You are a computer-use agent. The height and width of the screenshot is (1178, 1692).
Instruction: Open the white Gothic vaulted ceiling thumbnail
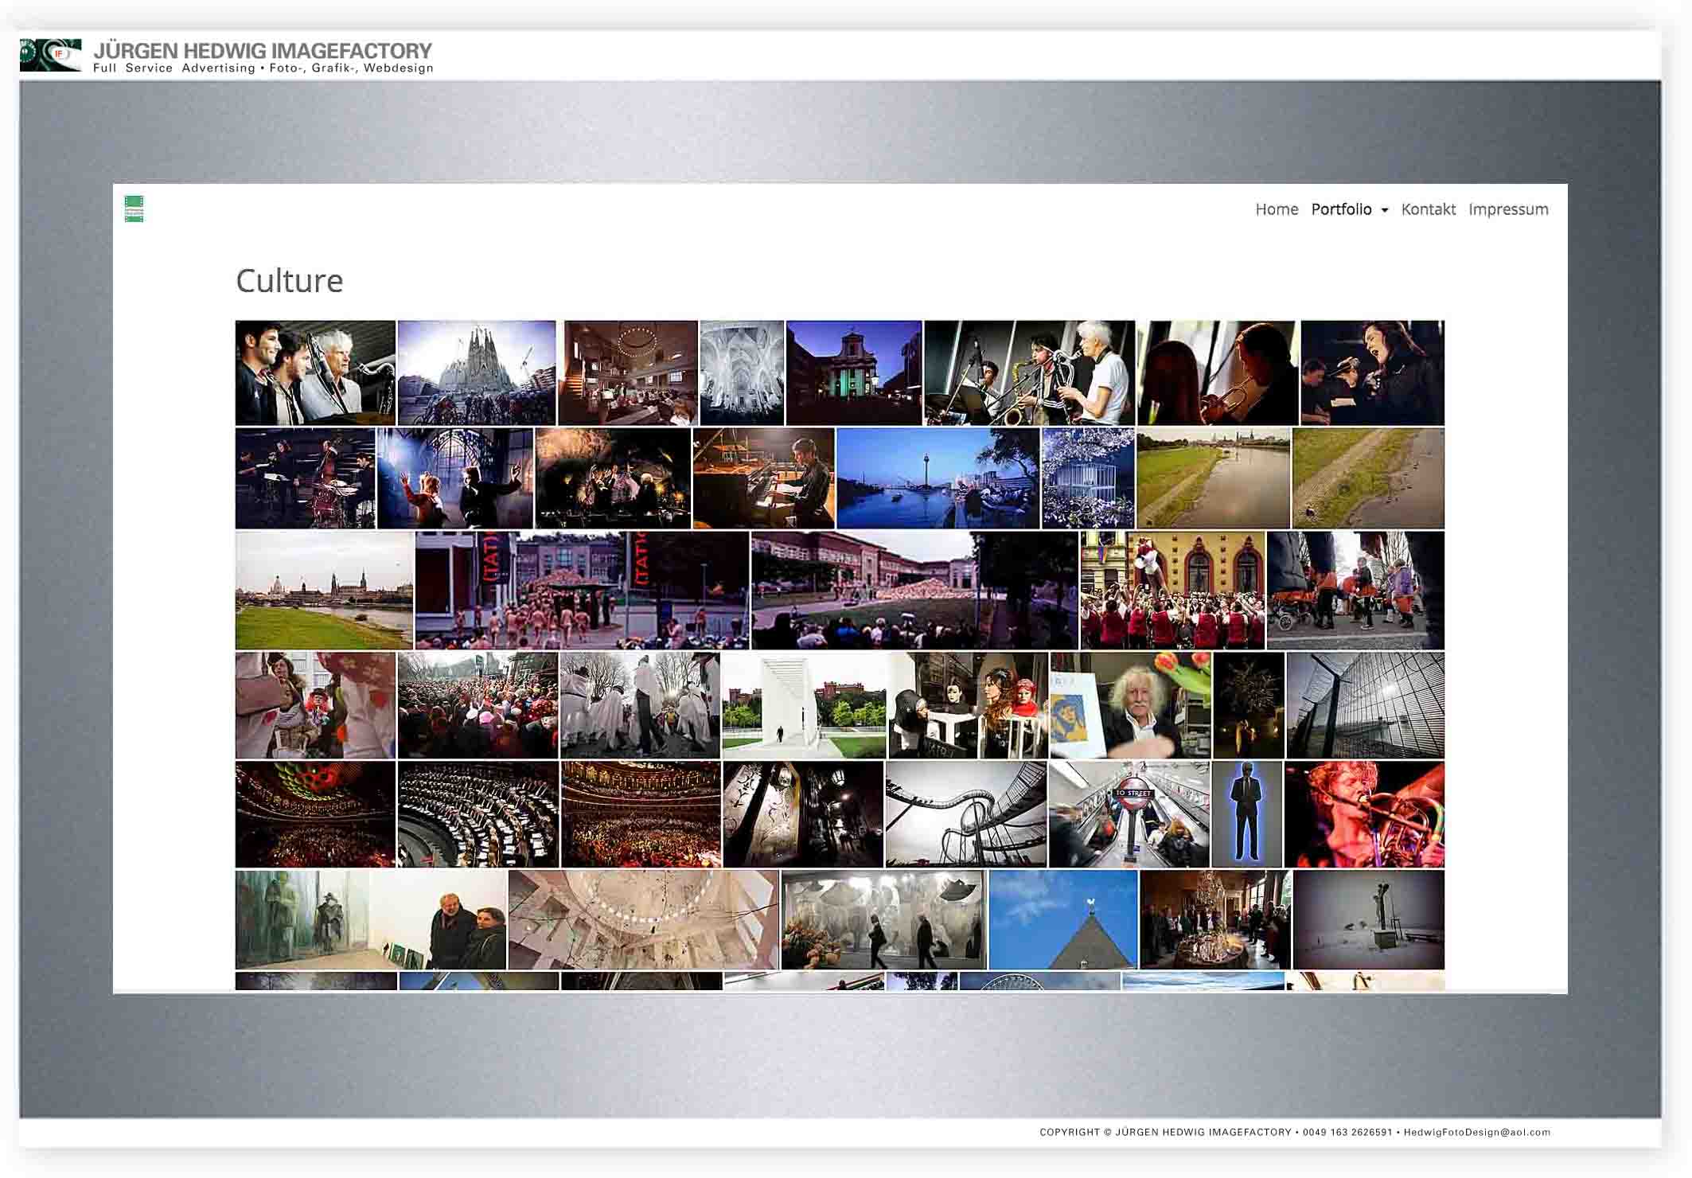tap(741, 373)
